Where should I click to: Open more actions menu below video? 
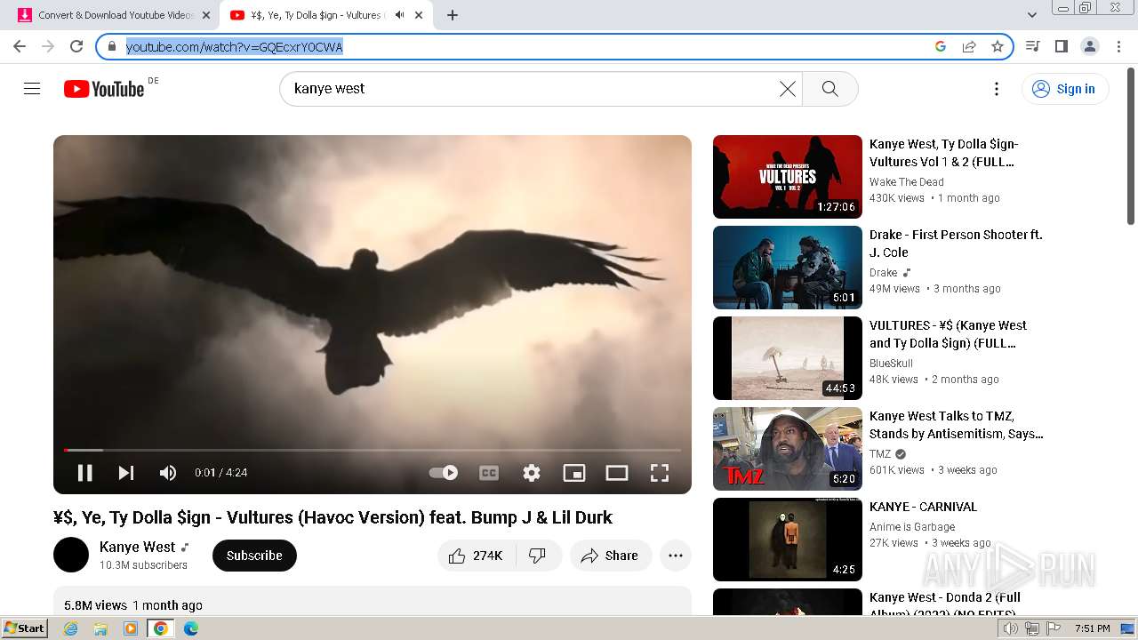676,556
